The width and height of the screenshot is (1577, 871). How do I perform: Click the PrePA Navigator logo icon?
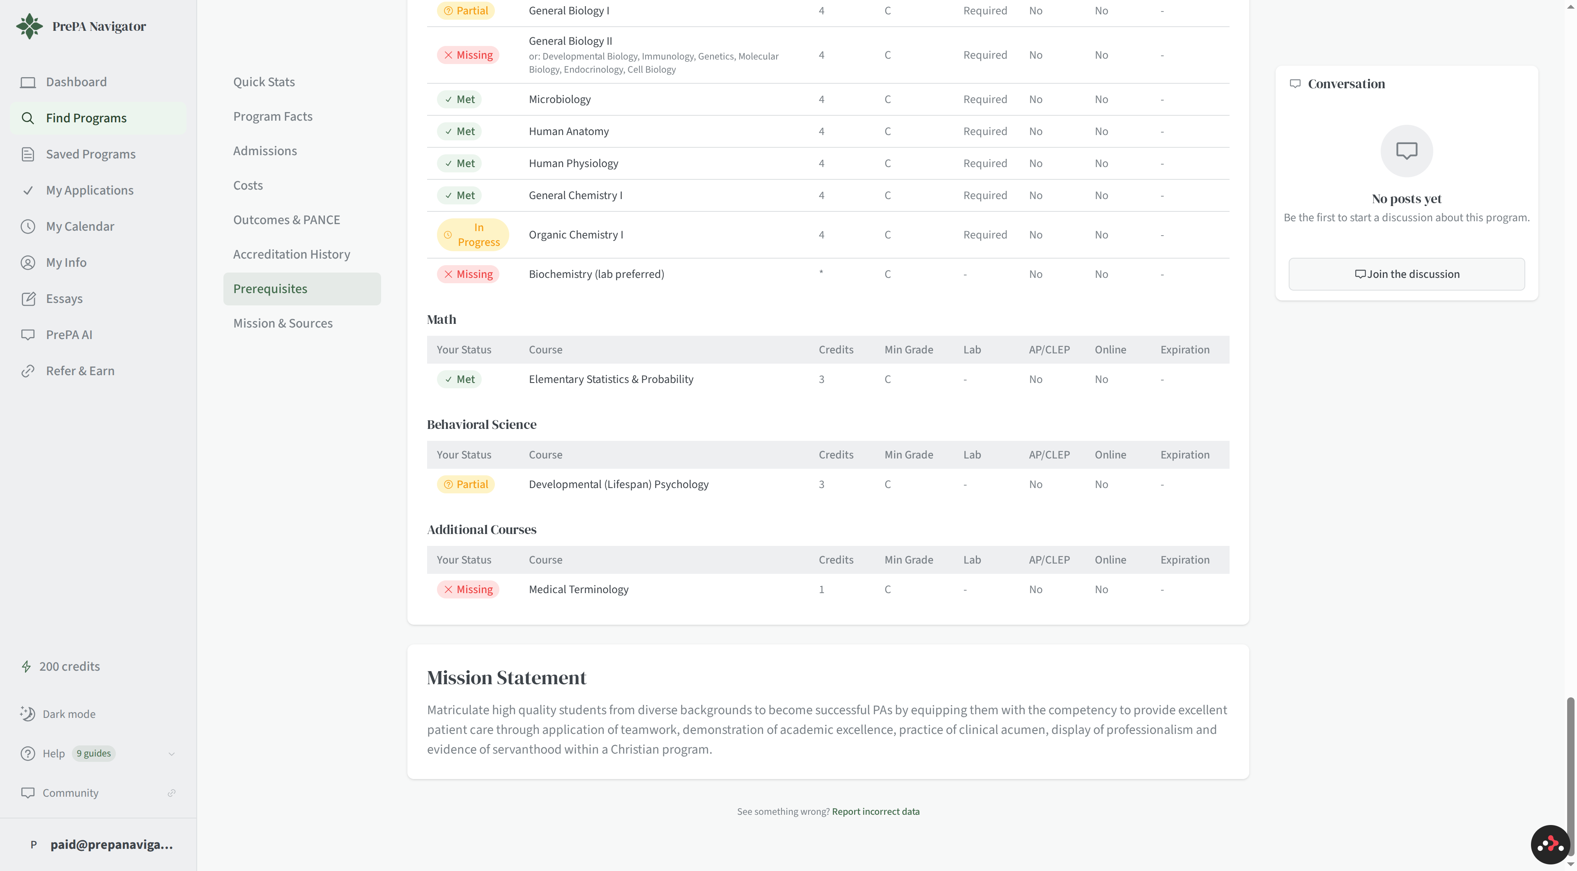[30, 26]
